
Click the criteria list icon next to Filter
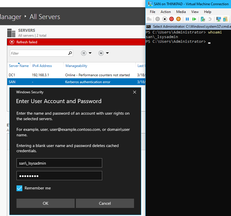(84, 53)
